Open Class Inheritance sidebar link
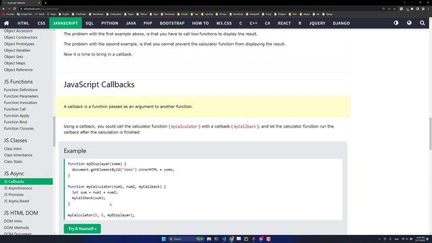Screen dimensions: 432x243 [18, 155]
